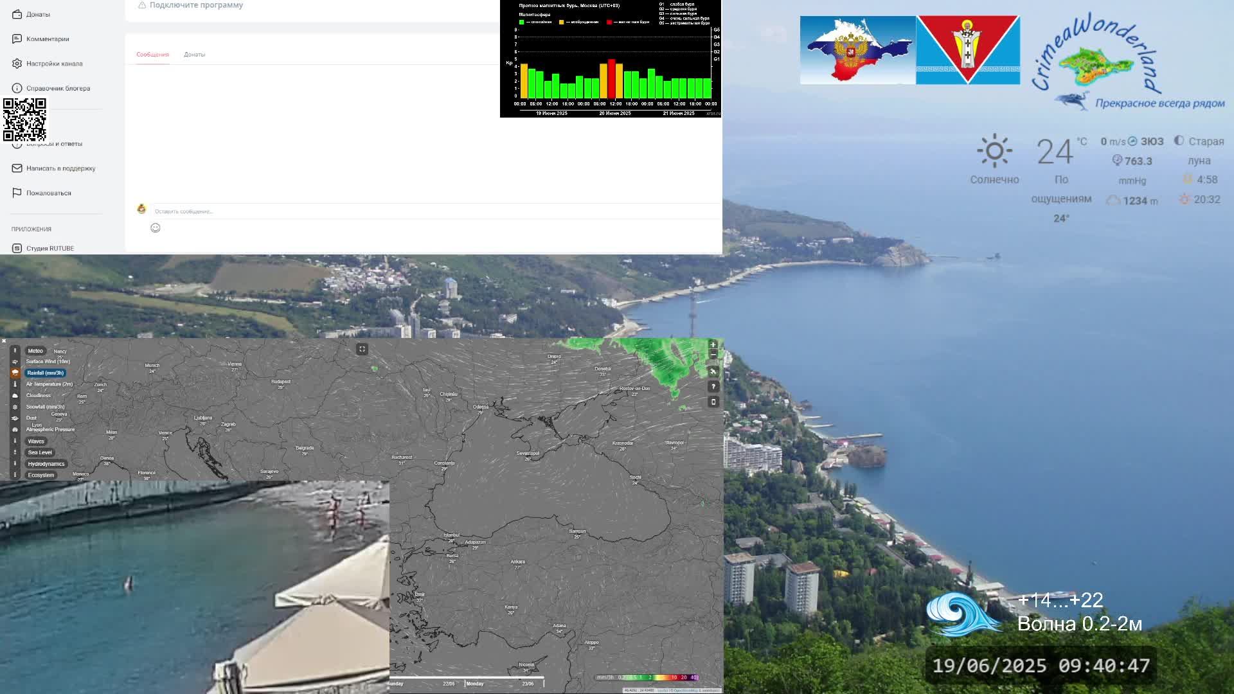Open Студия RUTUBE app link
This screenshot has height=694, width=1234.
(50, 248)
